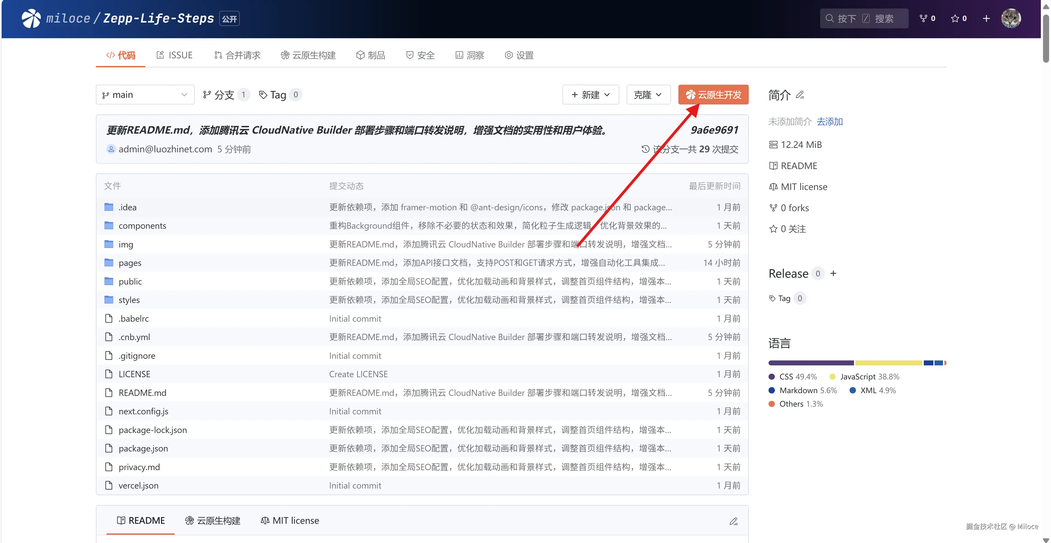This screenshot has width=1051, height=543.
Task: Click the CSS segment of language bar
Action: point(811,363)
